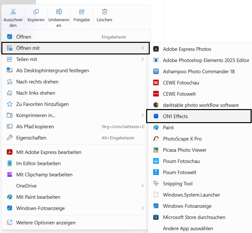Click Weitere Optionen anzeigen
This screenshot has width=252, height=233.
[x=46, y=223]
